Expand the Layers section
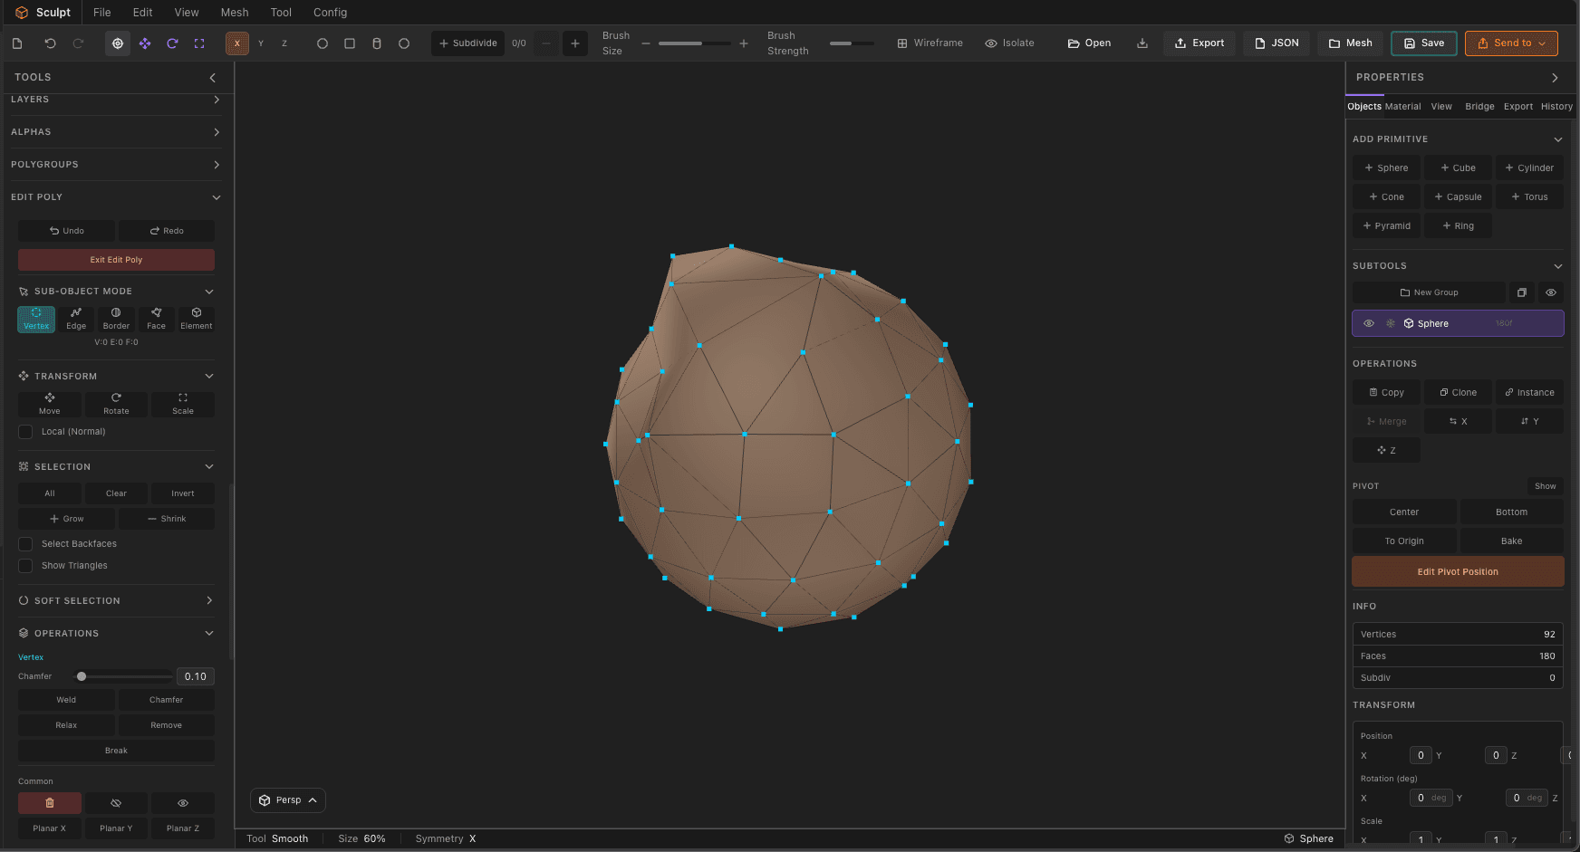Screen dimensions: 1580x852 pos(116,100)
